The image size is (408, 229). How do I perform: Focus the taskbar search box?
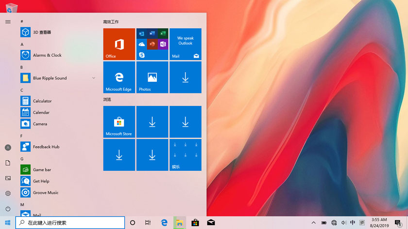coord(70,223)
